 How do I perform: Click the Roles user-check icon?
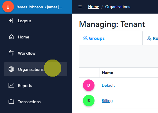(x=149, y=38)
